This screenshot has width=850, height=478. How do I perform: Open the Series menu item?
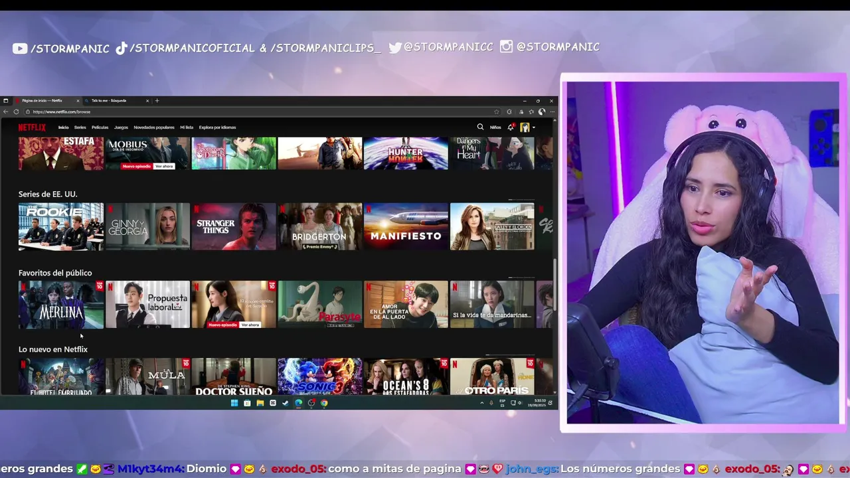click(80, 127)
